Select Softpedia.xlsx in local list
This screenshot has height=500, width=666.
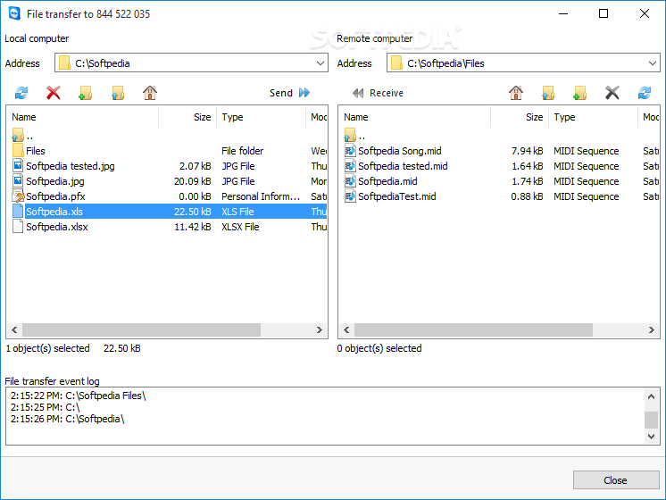tap(166, 227)
